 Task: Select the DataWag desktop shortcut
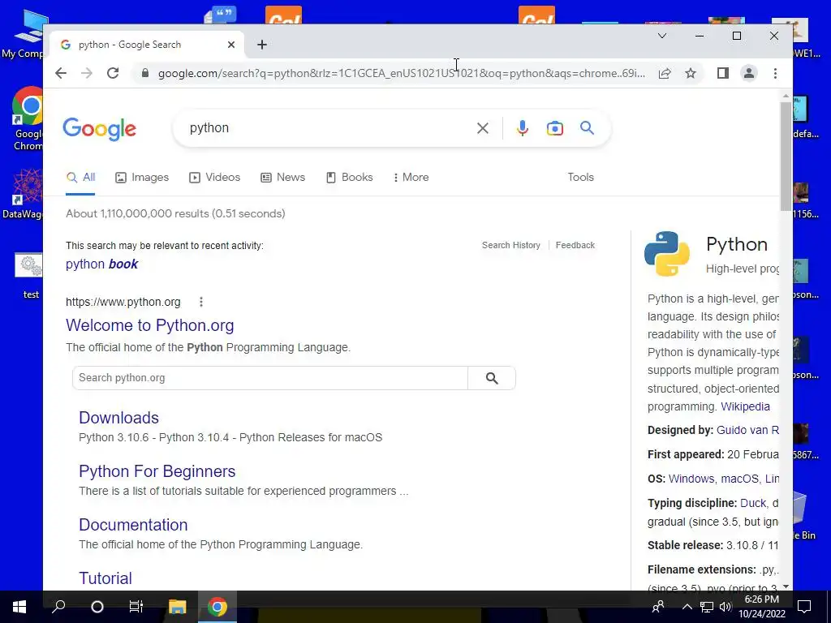(x=22, y=195)
